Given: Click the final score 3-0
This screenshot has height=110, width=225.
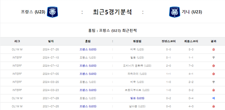Looking at the screenshot, I should (x=191, y=50).
